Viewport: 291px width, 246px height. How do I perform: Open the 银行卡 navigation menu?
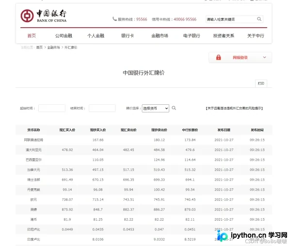pos(128,35)
